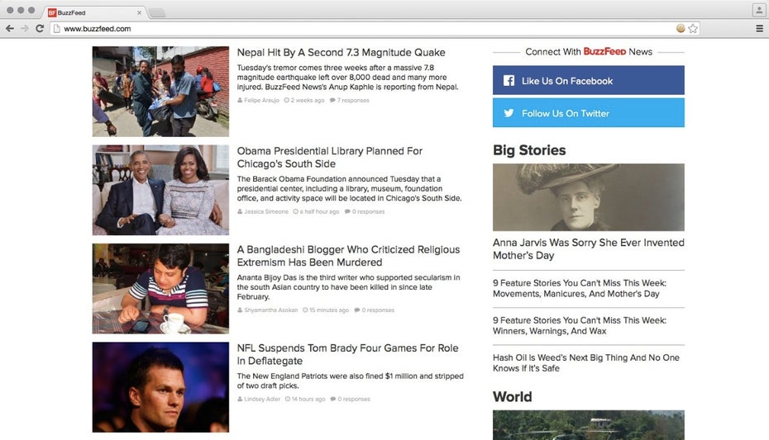
Task: Click 0 responses under Tom Brady story
Action: [351, 399]
